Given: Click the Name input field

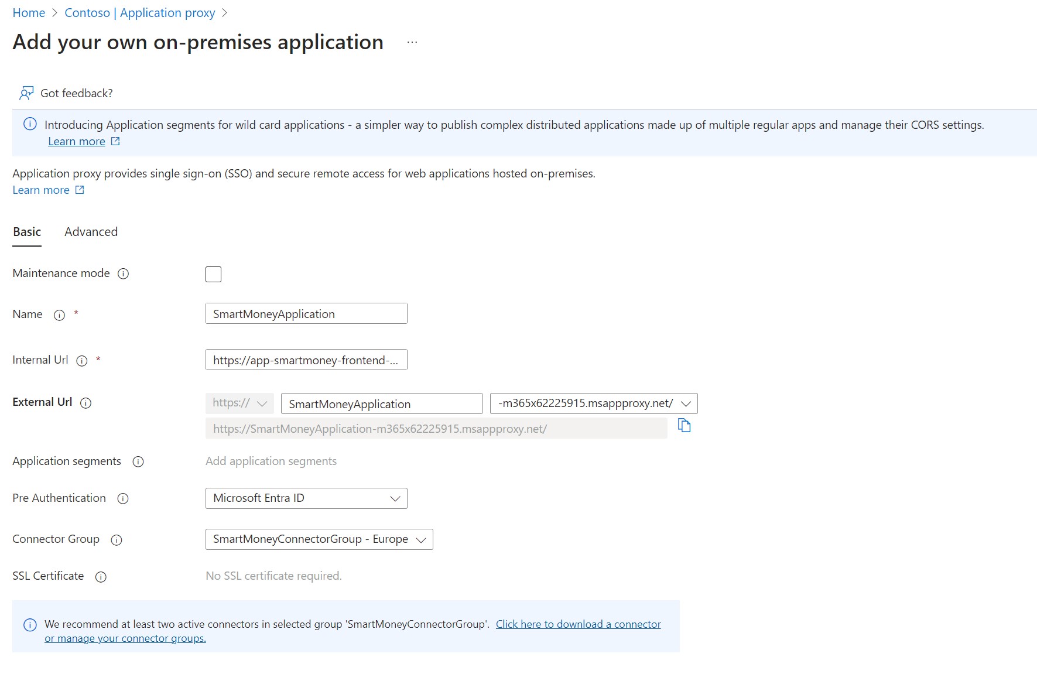Looking at the screenshot, I should pos(306,313).
